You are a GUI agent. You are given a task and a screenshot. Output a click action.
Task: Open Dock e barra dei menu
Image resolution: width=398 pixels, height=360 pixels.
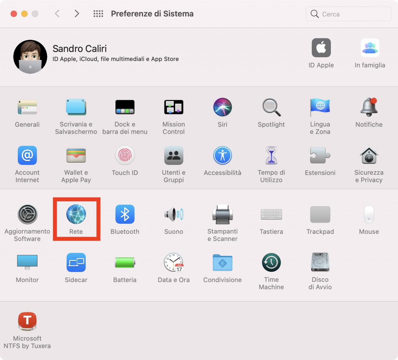125,107
